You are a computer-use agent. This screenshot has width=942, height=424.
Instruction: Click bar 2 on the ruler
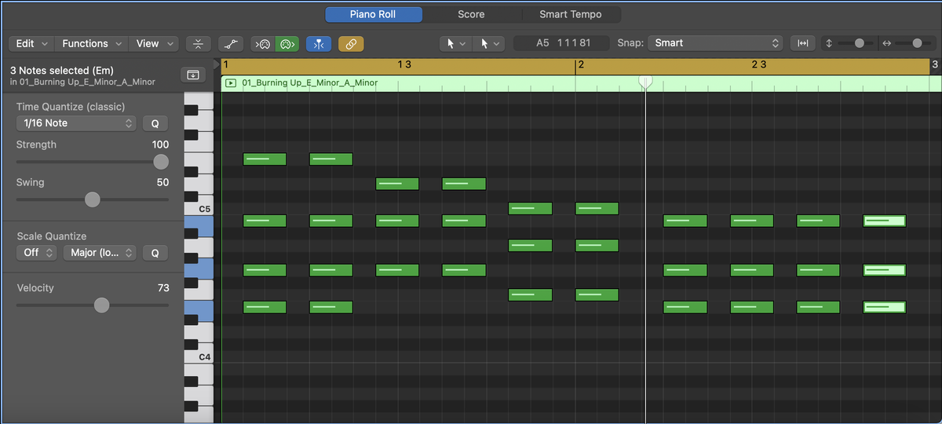tap(581, 64)
